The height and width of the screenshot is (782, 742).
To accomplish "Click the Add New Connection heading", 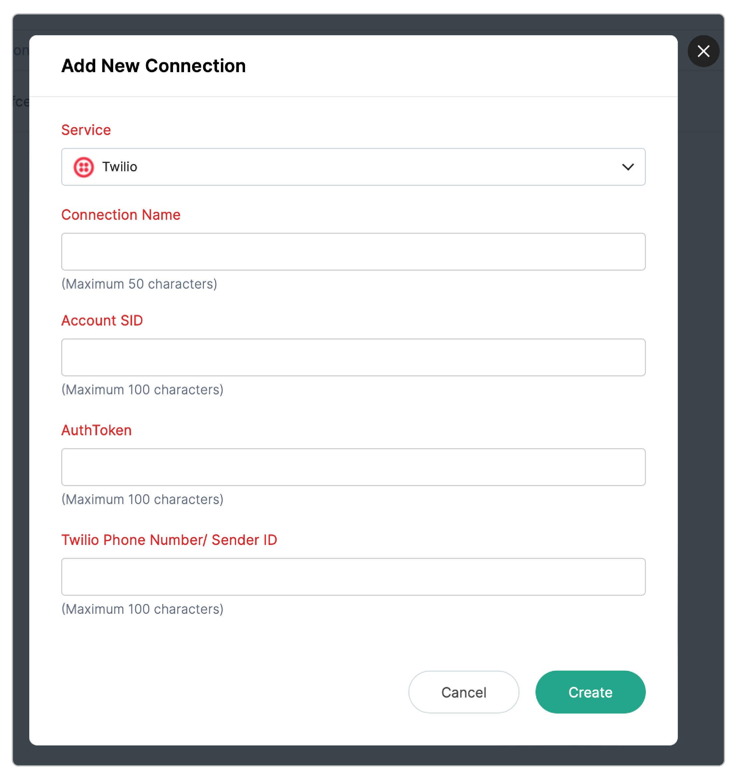I will (x=153, y=65).
